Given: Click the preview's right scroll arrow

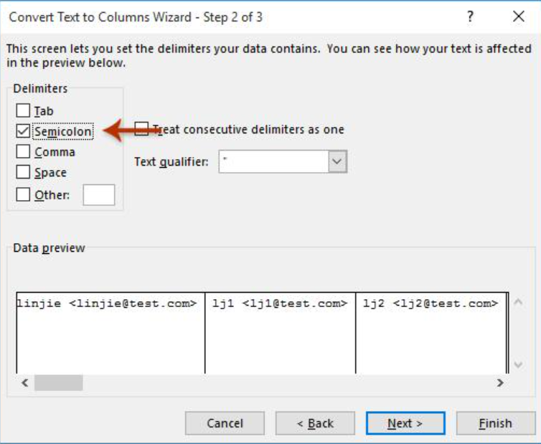Looking at the screenshot, I should (x=500, y=383).
